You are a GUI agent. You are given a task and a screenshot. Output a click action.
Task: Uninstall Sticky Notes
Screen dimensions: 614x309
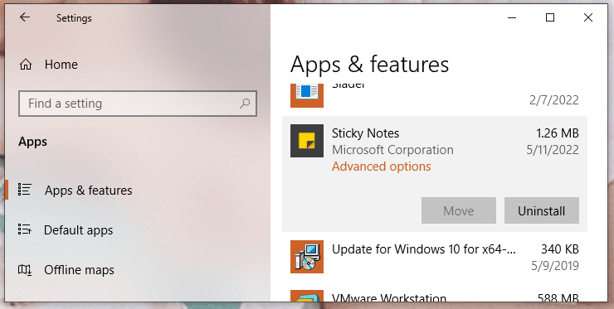pyautogui.click(x=542, y=210)
